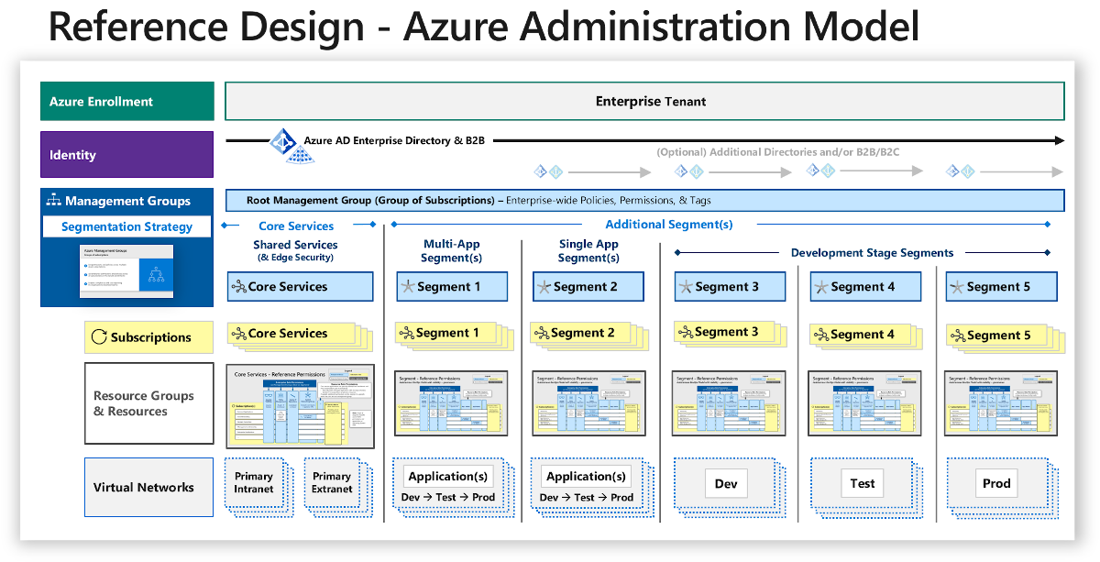The width and height of the screenshot is (1100, 562).
Task: Click the star icon in blue Segment 5 box
Action: (x=957, y=287)
